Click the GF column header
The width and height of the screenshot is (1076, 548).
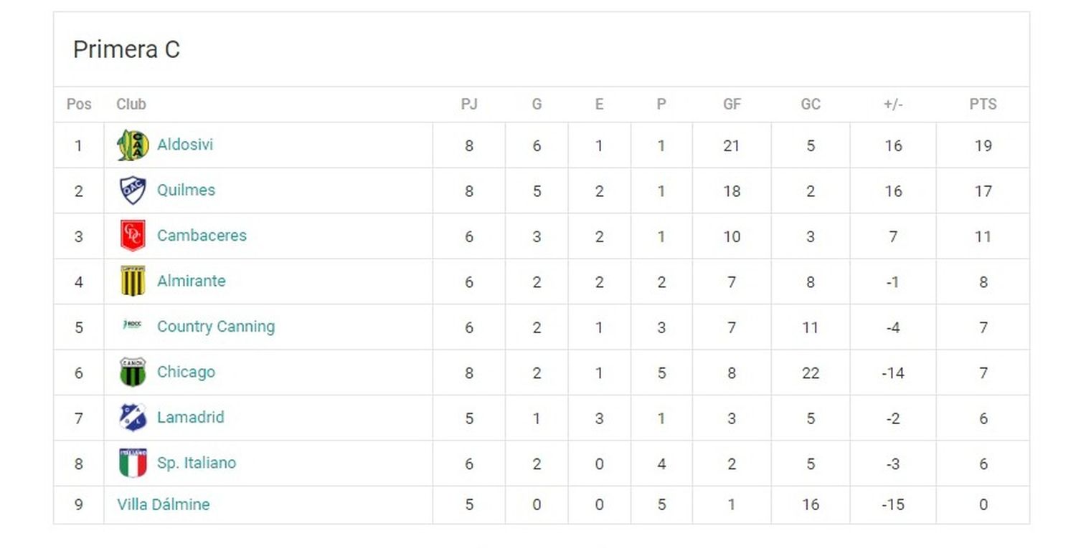[732, 105]
